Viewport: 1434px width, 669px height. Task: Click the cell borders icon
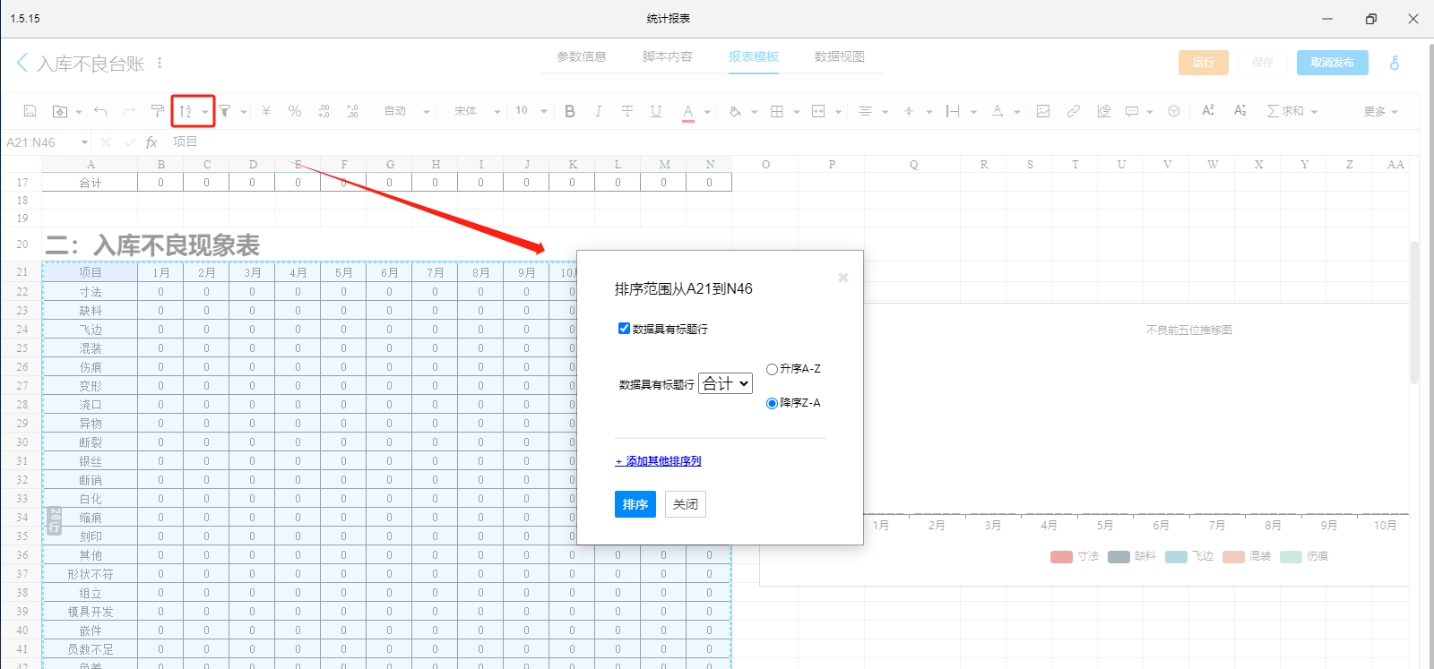click(777, 111)
